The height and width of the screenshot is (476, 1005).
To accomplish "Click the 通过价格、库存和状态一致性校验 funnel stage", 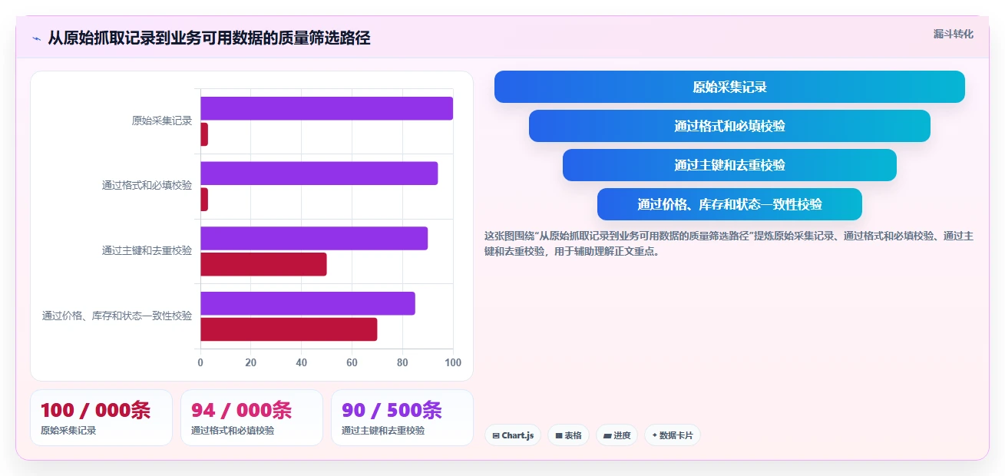I will click(x=729, y=204).
